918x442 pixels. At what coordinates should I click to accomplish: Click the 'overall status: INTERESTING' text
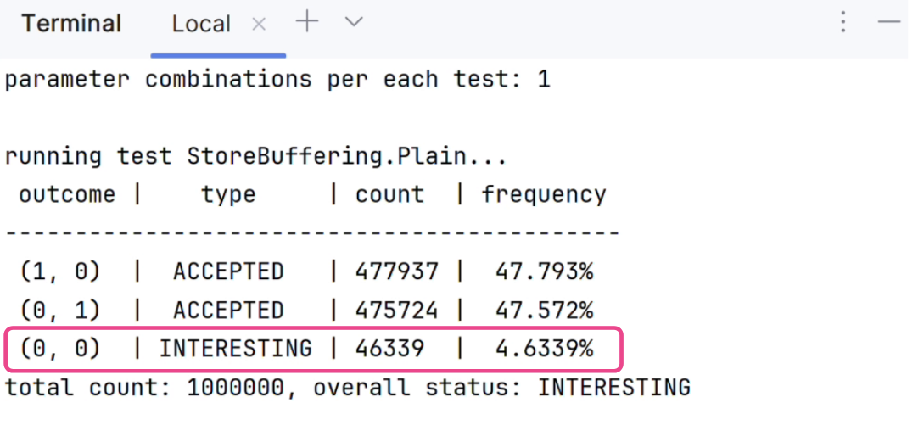[501, 389]
